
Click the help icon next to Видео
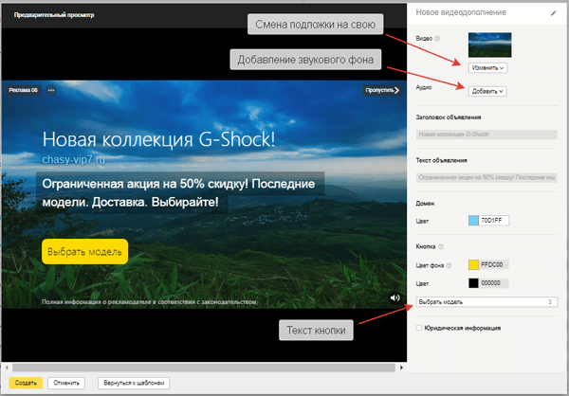437,39
